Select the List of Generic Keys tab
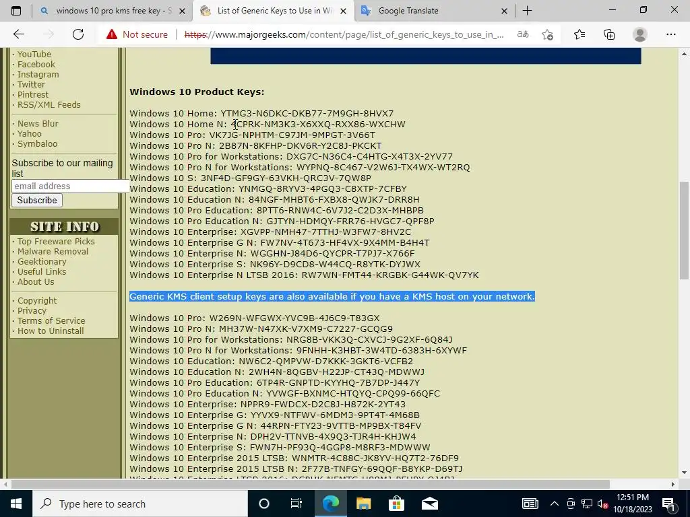The width and height of the screenshot is (690, 517). point(273,11)
